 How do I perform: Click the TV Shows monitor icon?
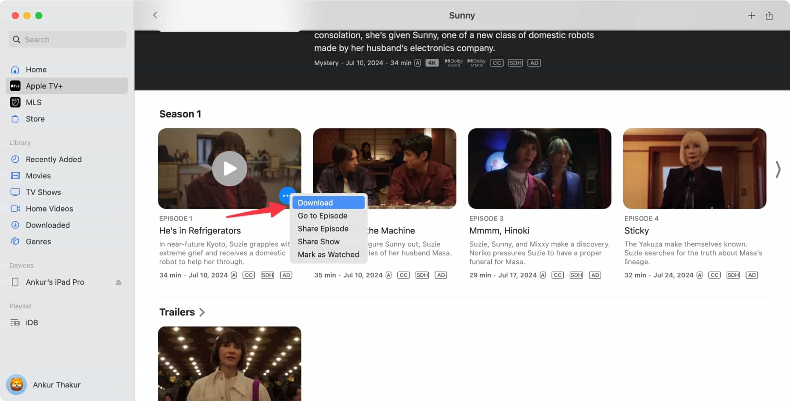[x=15, y=192]
